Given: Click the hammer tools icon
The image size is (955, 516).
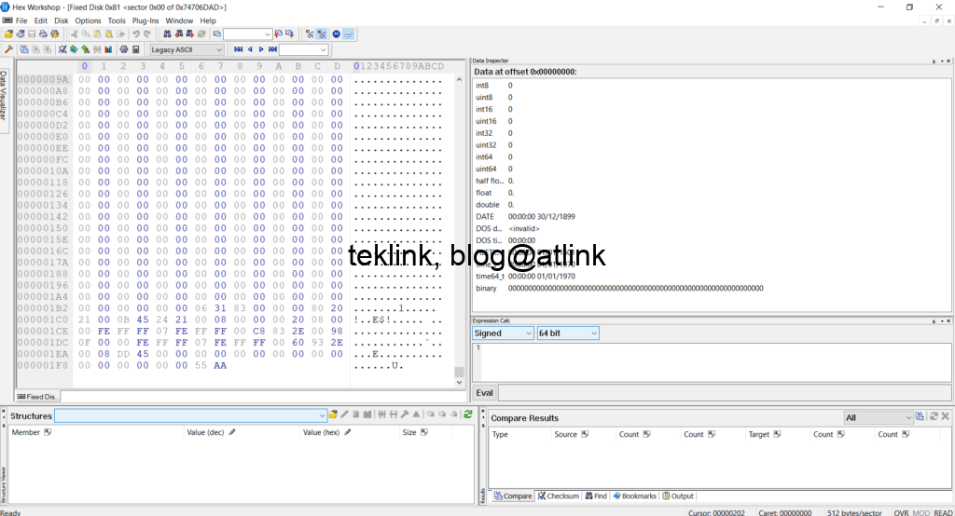Looking at the screenshot, I should coord(9,49).
